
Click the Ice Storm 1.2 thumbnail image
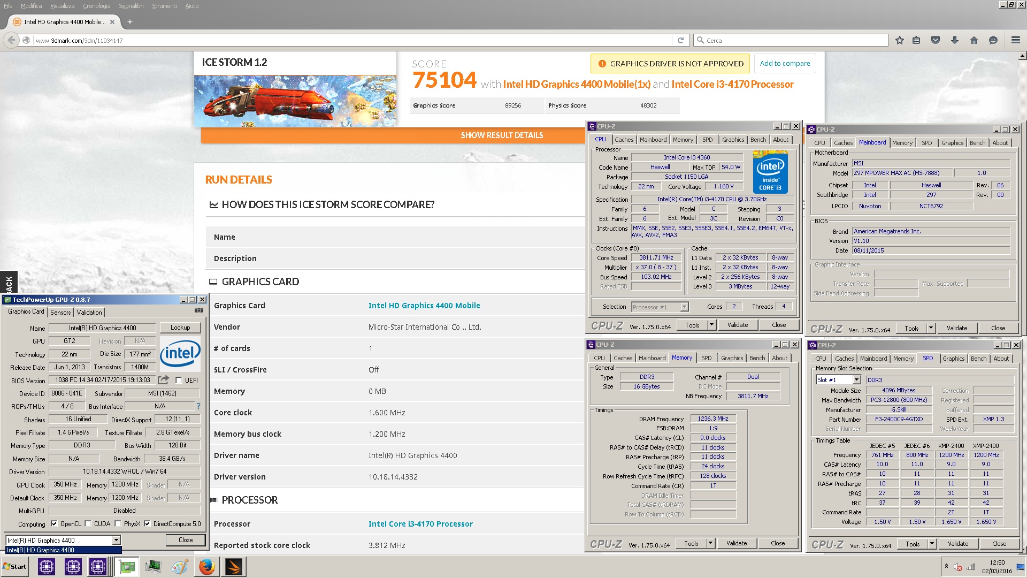(295, 101)
